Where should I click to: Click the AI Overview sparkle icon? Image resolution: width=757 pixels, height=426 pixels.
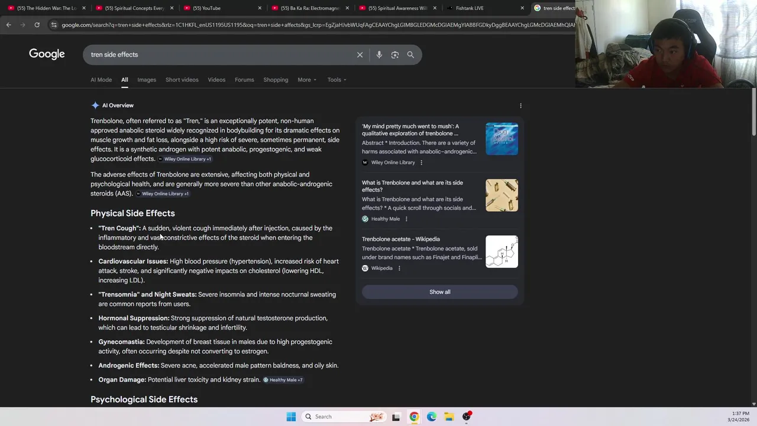pyautogui.click(x=95, y=105)
